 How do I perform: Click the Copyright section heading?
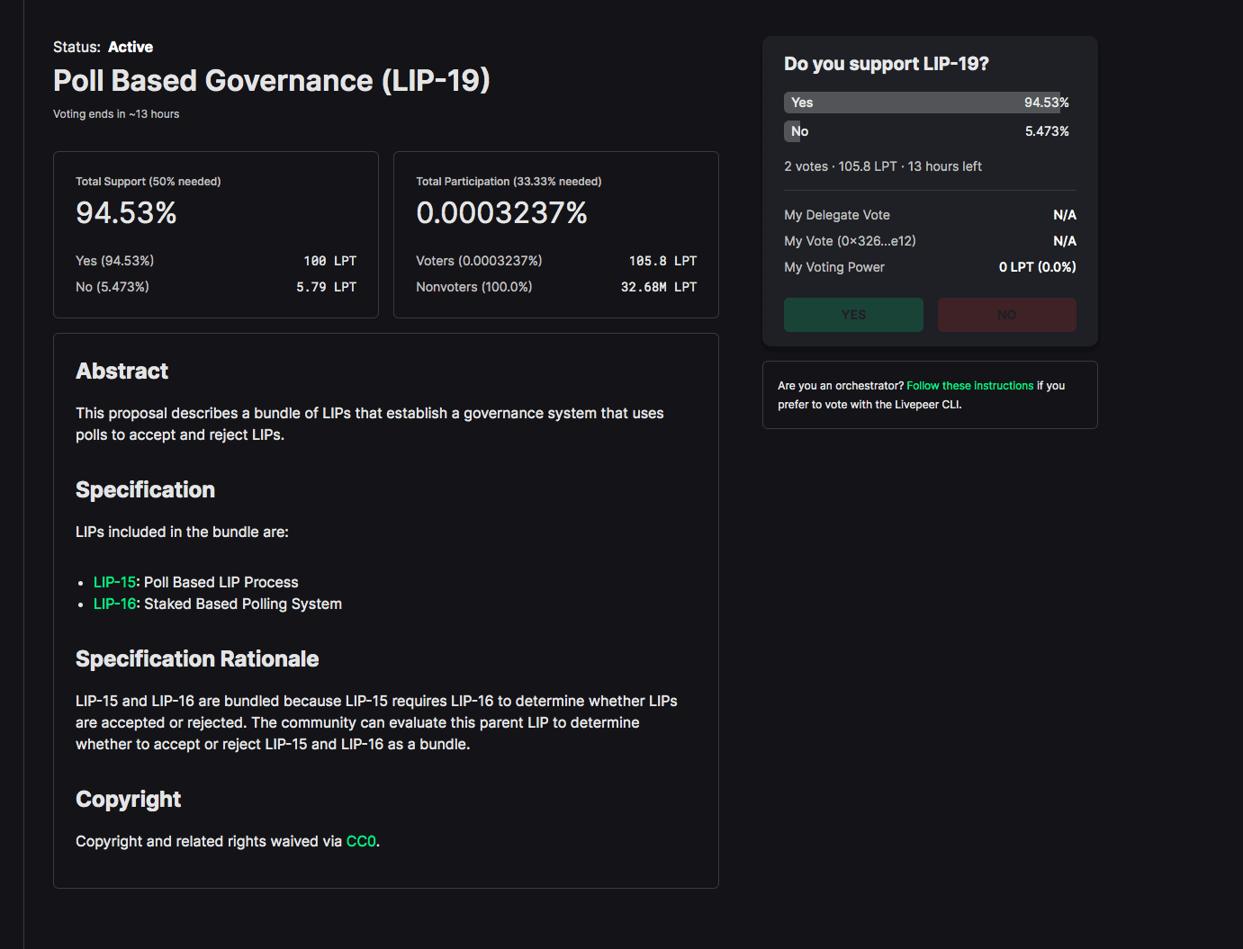128,800
